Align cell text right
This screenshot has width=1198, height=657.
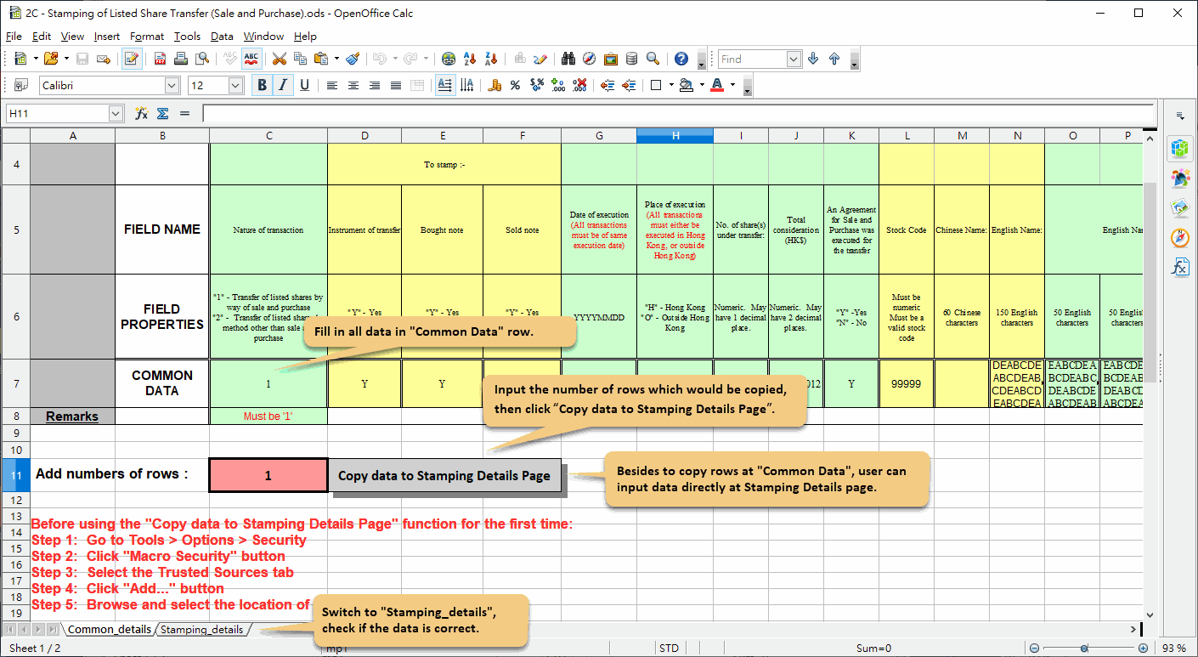coord(375,85)
